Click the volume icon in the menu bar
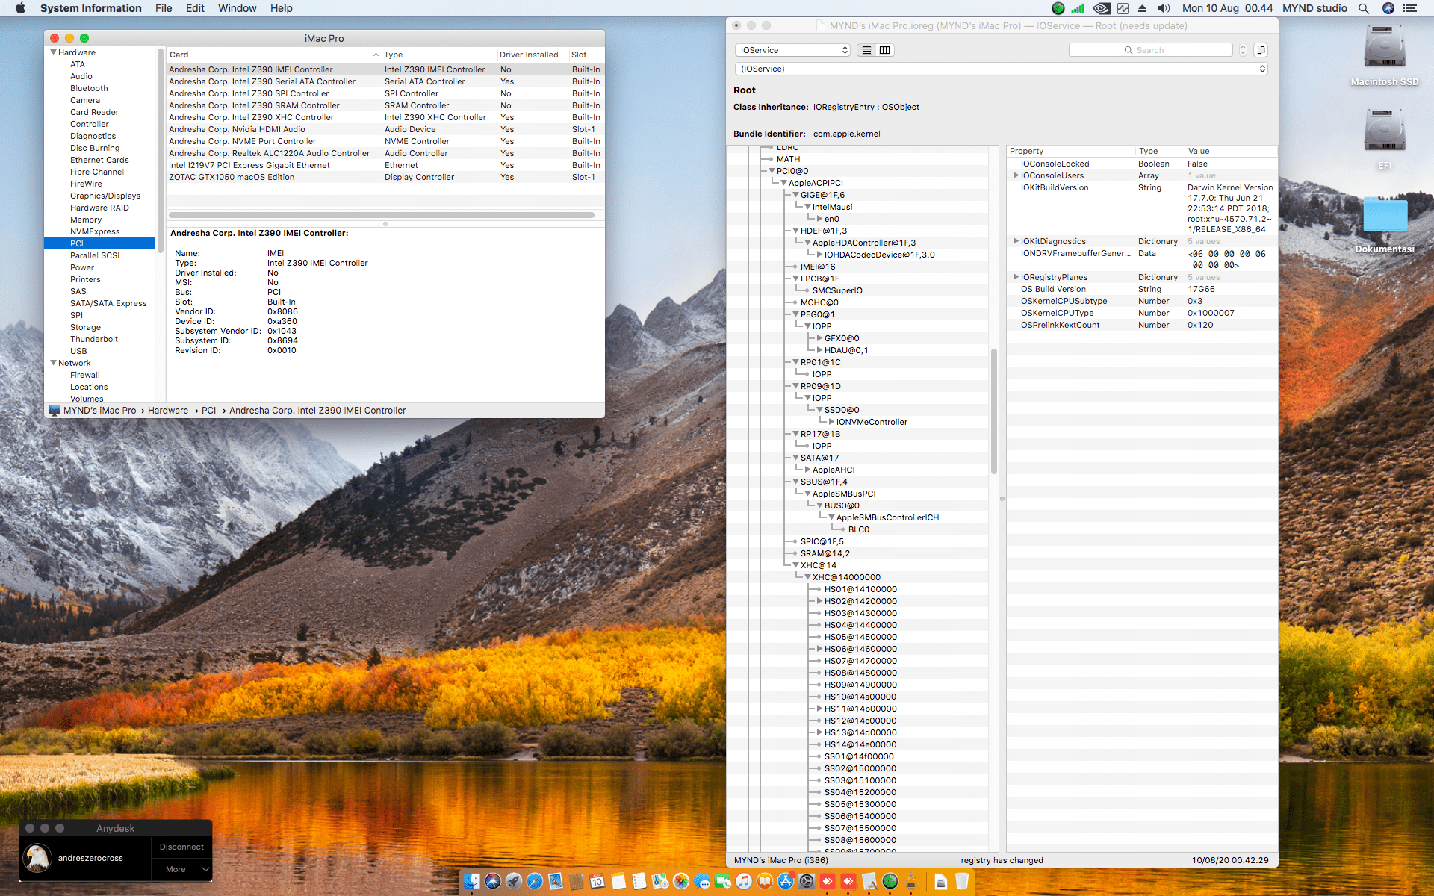Image resolution: width=1434 pixels, height=896 pixels. tap(1164, 8)
